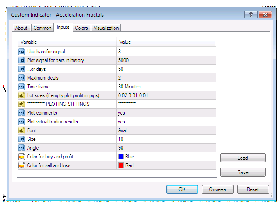Click the OK button
Image resolution: width=280 pixels, height=210 pixels.
tap(182, 189)
